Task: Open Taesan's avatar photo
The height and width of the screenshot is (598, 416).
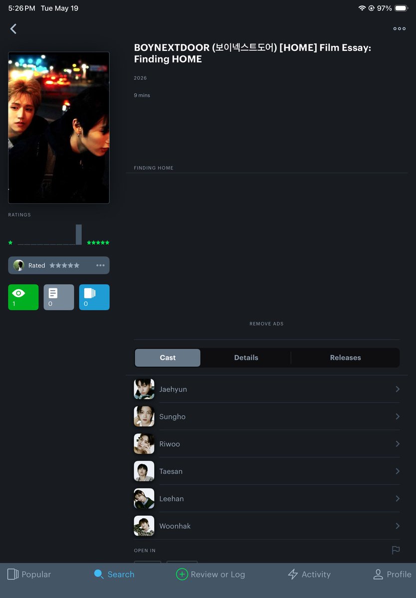Action: click(x=144, y=471)
